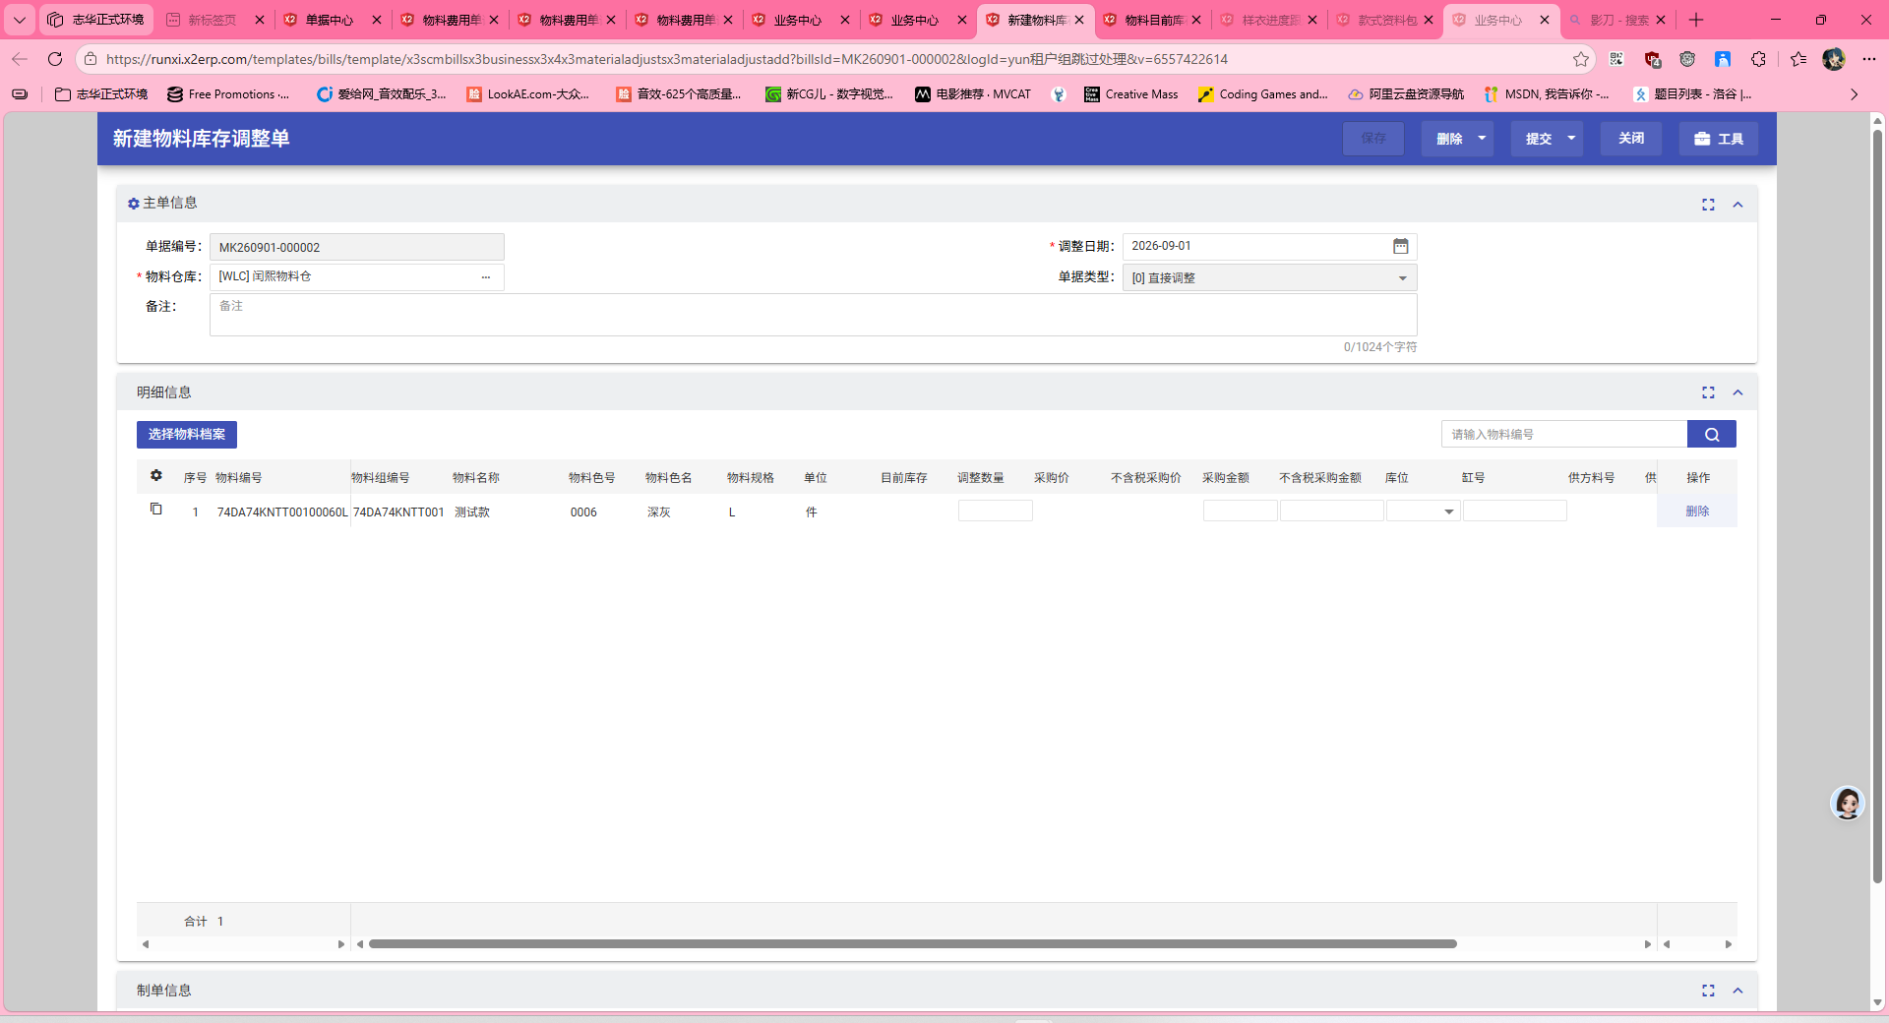Open the 库位 dropdown in row 1
This screenshot has width=1889, height=1023.
pyautogui.click(x=1423, y=511)
